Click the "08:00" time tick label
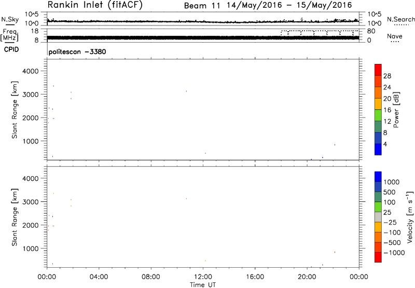This screenshot has width=415, height=288. point(151,277)
